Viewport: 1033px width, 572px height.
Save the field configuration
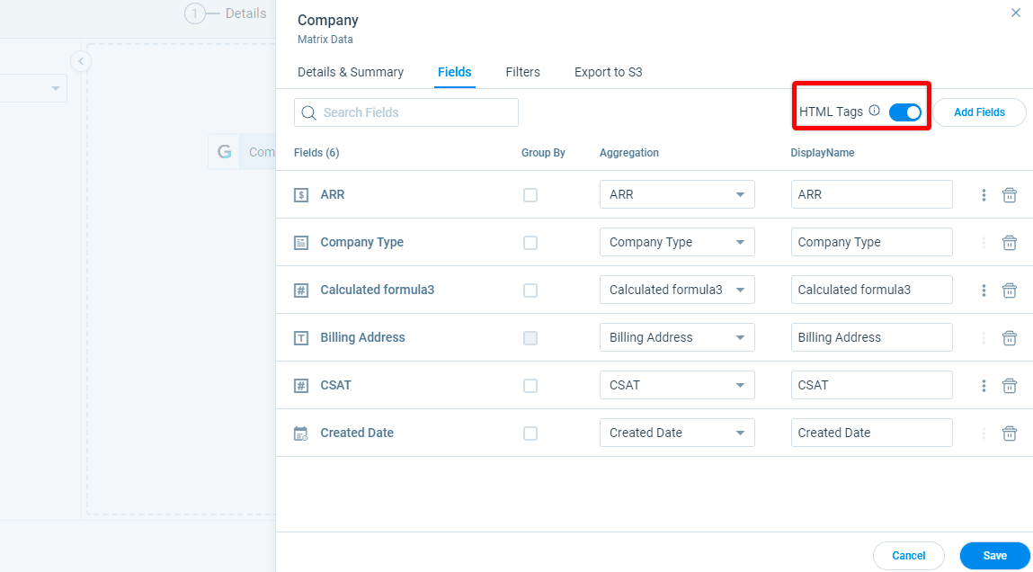click(x=994, y=556)
